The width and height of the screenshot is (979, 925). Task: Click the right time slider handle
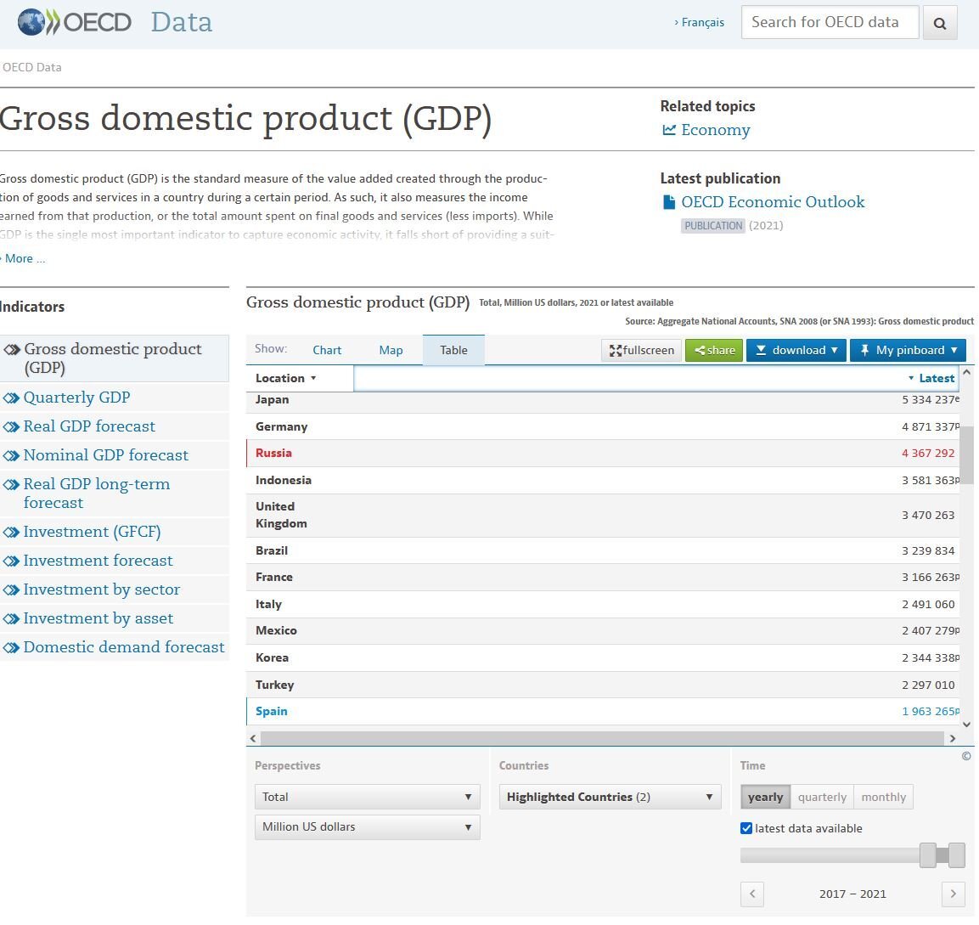957,855
